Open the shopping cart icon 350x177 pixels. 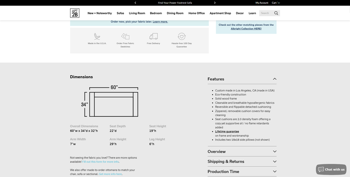point(279,3)
